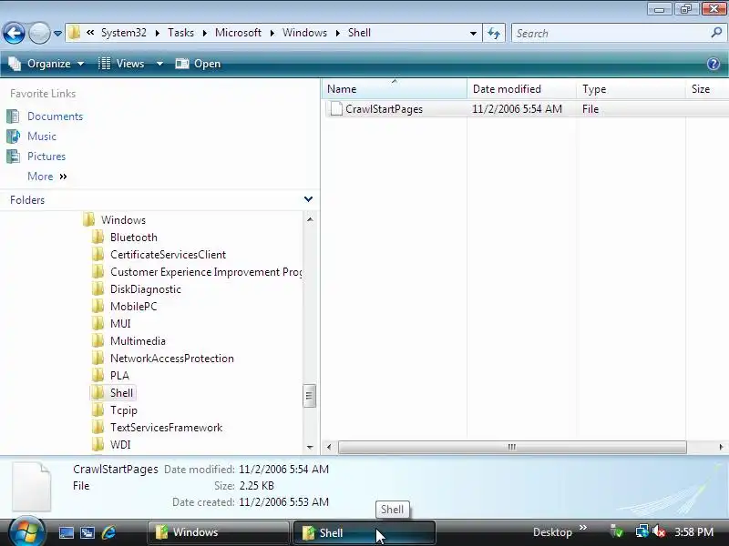Select CertificateServicesClient folder in the tree
This screenshot has width=729, height=546.
[168, 255]
